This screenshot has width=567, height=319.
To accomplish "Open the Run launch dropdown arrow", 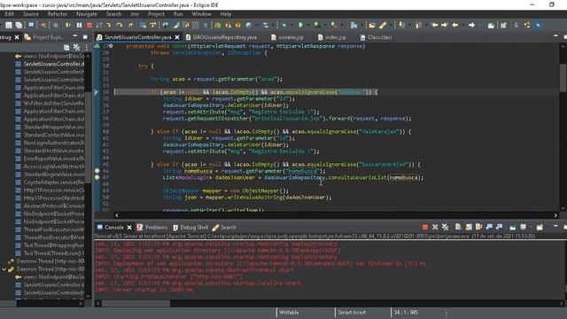I will click(307, 25).
